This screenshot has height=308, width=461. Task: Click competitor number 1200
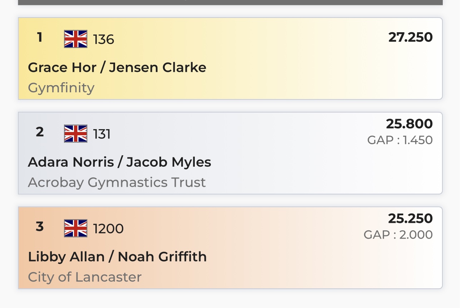tap(108, 229)
